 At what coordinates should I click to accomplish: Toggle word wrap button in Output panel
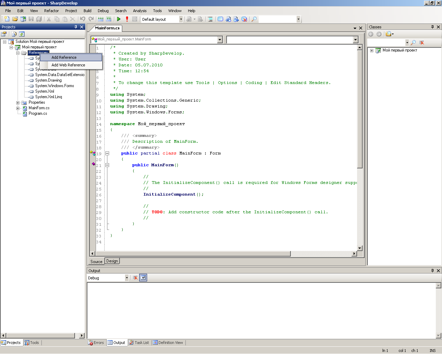(x=143, y=278)
